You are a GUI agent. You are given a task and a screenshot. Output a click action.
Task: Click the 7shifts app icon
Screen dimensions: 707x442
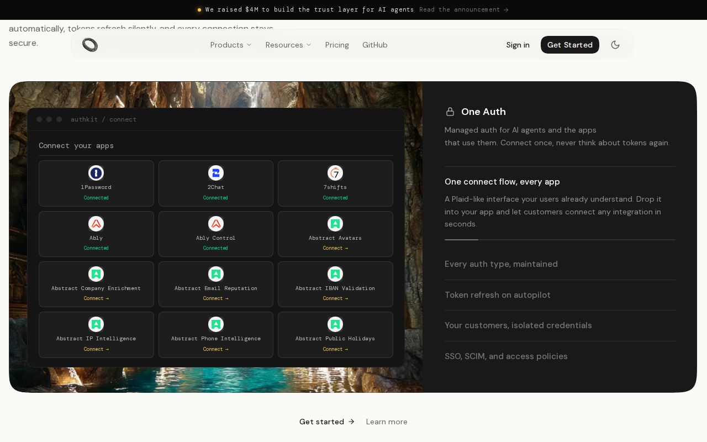335,173
